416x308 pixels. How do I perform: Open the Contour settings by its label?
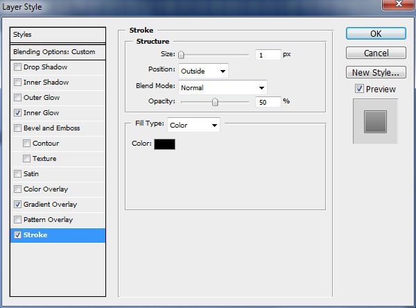[x=46, y=144]
